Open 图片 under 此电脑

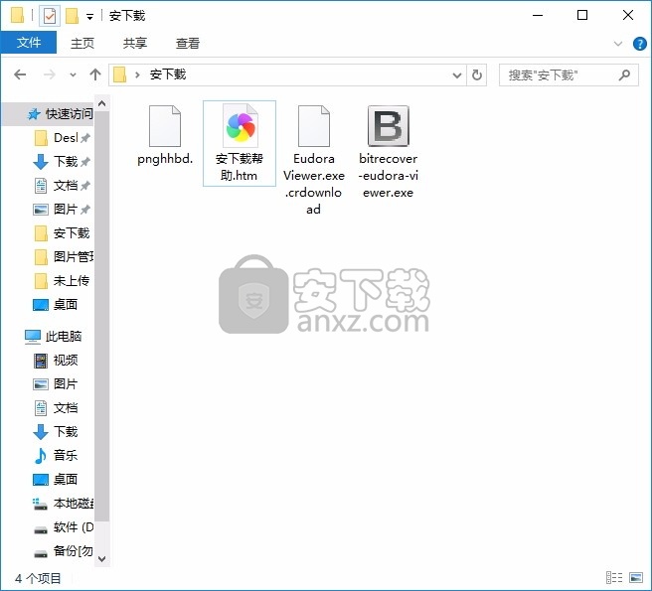coord(56,383)
